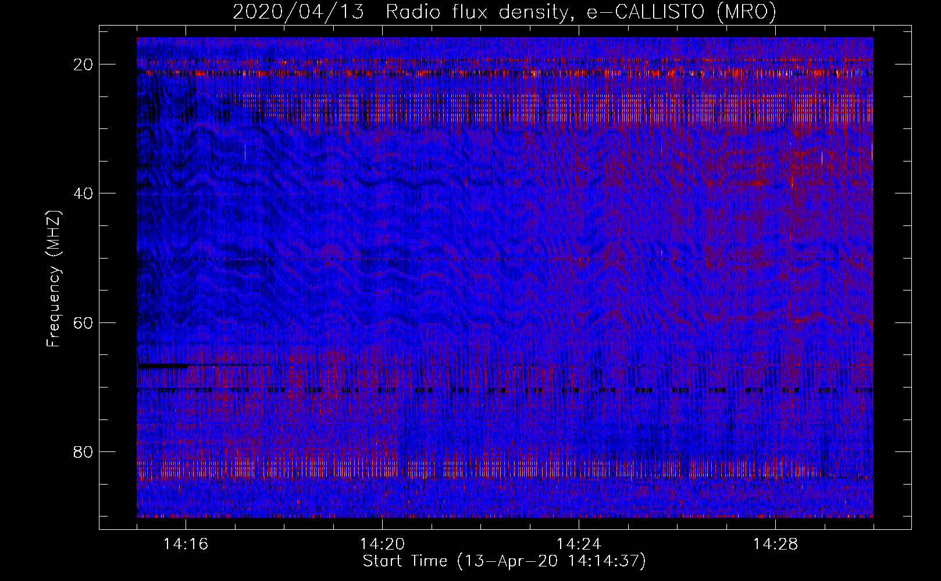The width and height of the screenshot is (941, 581).
Task: Click the 'Start Time (13-Apr-20 14:14:37)' axis label
Action: coord(504,561)
